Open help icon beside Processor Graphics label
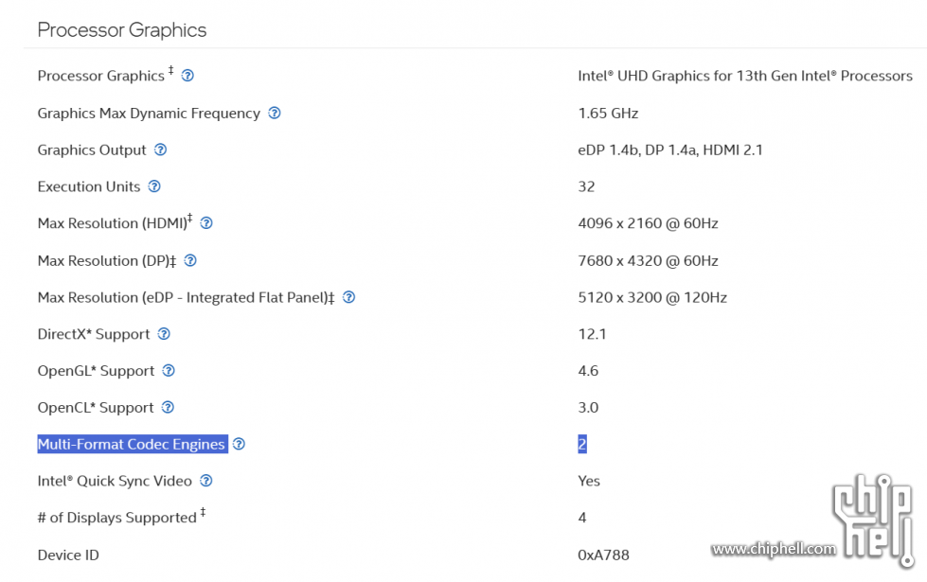 point(187,76)
